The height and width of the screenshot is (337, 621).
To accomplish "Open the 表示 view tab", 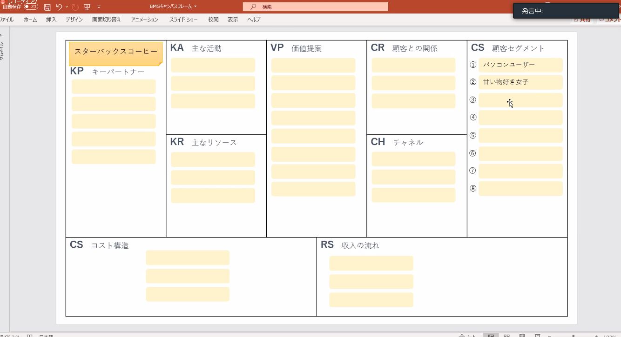I will click(233, 20).
